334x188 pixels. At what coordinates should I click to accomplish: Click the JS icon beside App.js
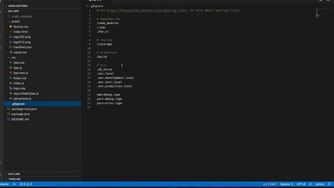tap(10, 68)
